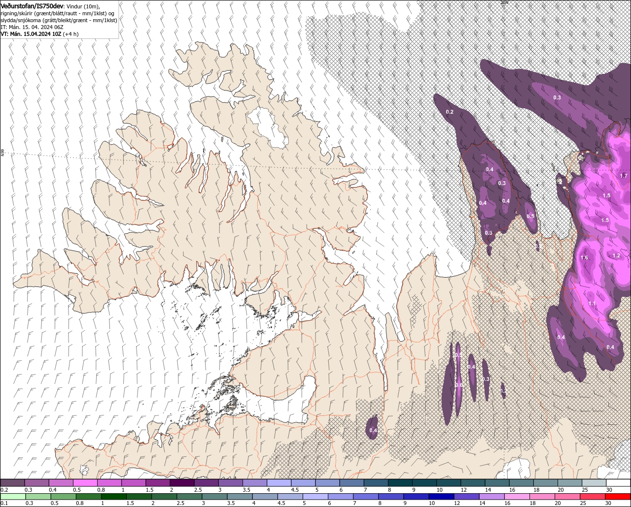Click the light blue 4 swatch in upper legend

click(279, 483)
